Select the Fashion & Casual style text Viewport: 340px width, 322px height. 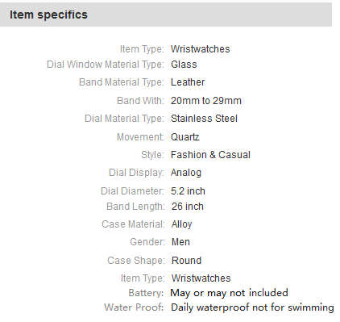(x=210, y=155)
